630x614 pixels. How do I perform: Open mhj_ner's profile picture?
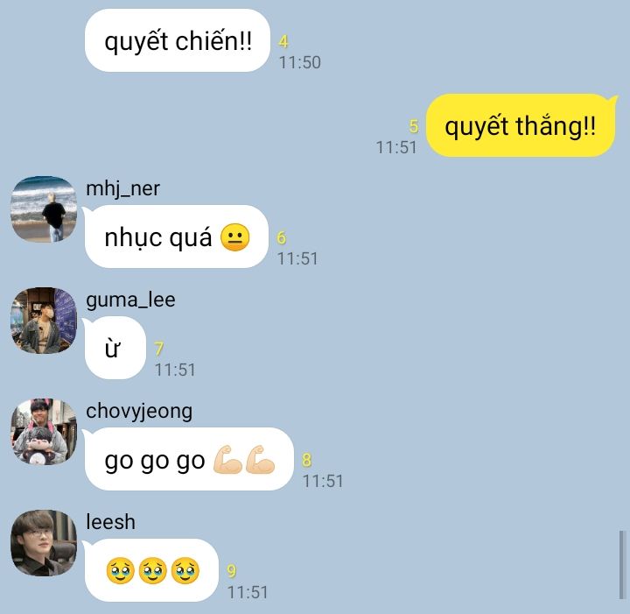[44, 209]
